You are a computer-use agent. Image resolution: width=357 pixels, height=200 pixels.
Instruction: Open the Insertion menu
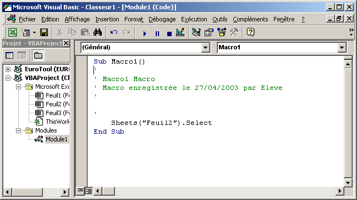tap(107, 20)
